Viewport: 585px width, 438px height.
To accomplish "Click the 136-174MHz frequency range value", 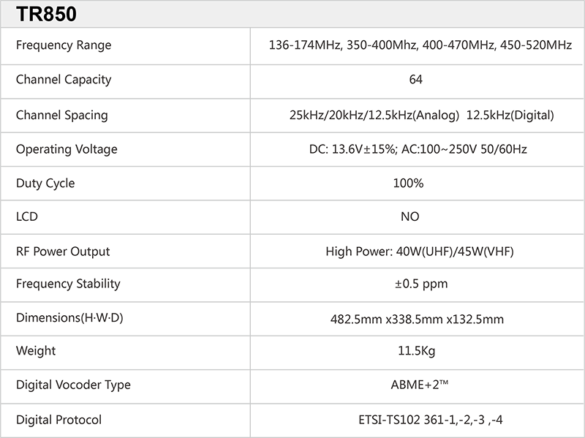I will click(420, 45).
